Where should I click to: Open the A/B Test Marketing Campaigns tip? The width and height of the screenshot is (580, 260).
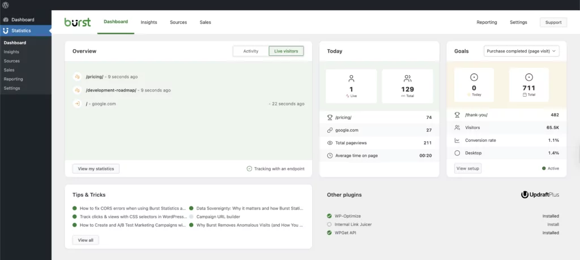pos(133,225)
